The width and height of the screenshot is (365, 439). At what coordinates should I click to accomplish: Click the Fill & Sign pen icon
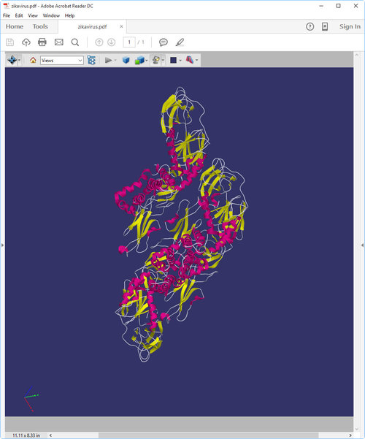click(180, 42)
